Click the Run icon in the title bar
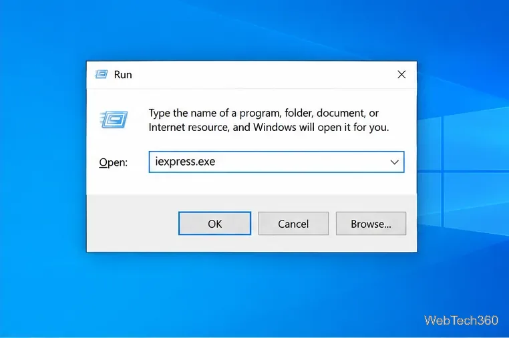Screen dimensions: 509x338 coord(101,74)
